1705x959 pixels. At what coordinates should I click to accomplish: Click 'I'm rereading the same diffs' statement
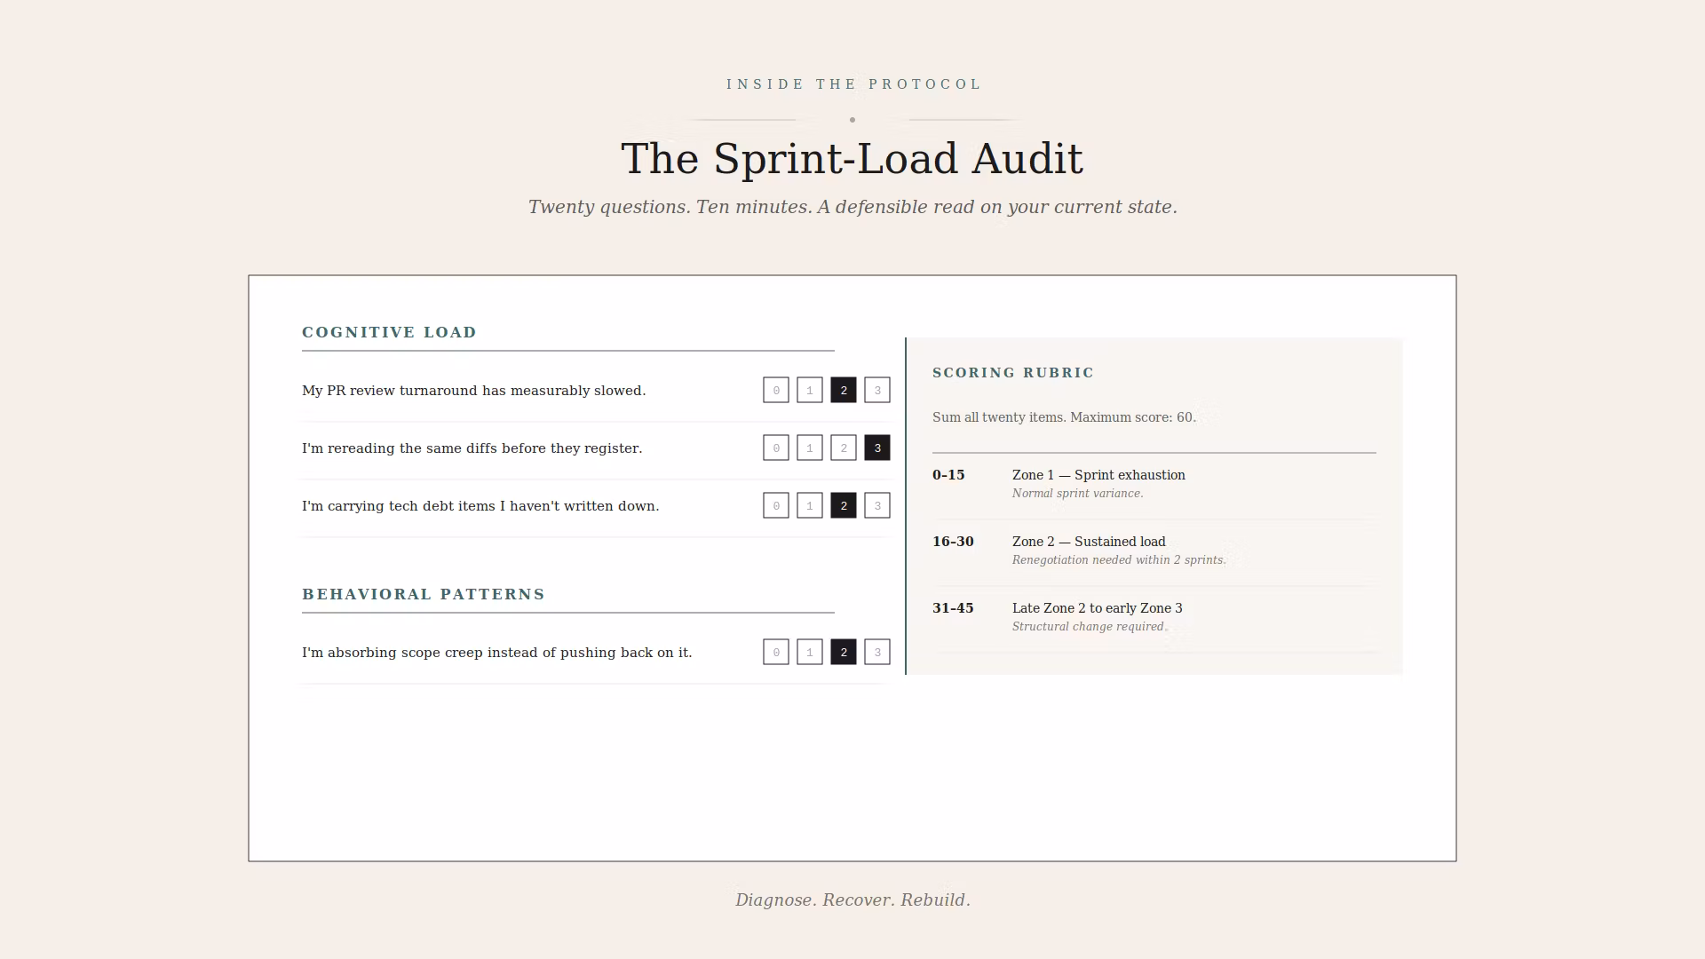pos(472,448)
